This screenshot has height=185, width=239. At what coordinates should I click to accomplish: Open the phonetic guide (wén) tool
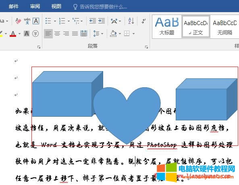click(x=27, y=21)
